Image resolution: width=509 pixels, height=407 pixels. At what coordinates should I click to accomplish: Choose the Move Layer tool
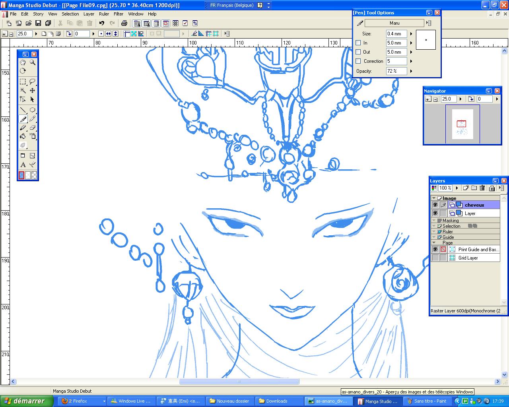pos(33,91)
